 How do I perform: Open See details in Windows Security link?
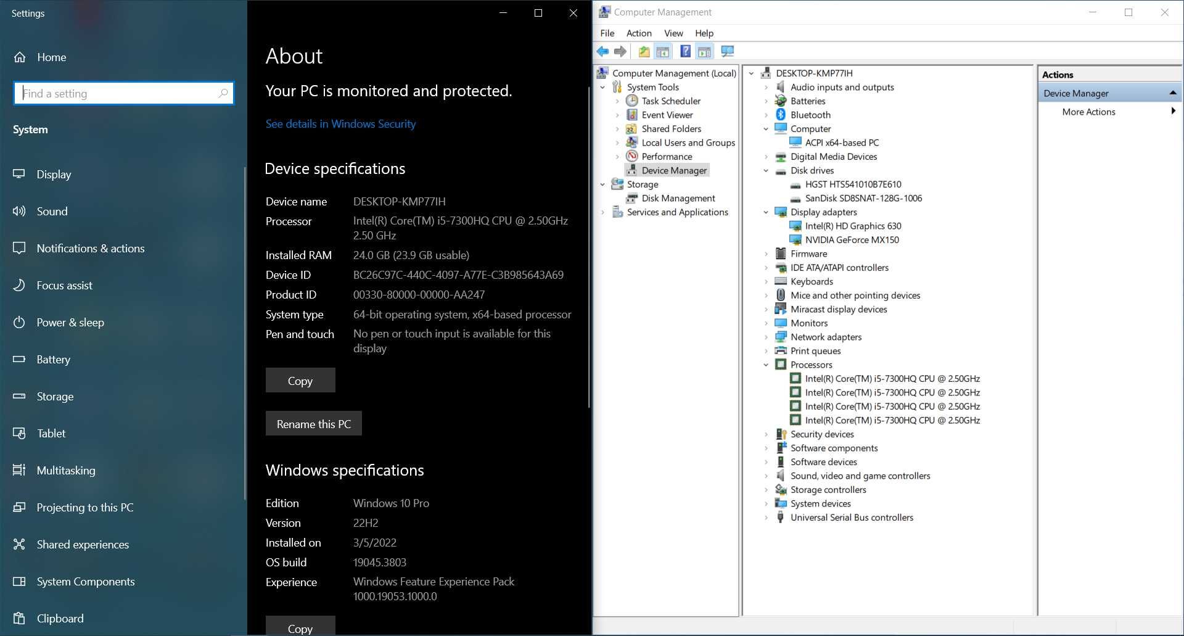340,124
